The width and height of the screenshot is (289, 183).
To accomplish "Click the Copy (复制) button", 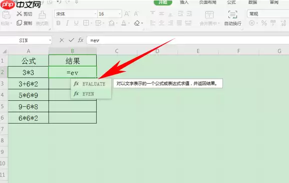I will tap(25, 23).
